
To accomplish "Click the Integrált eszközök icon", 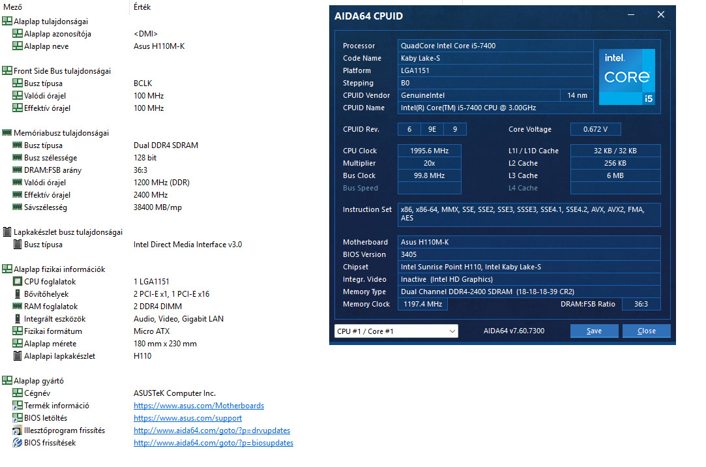I will (x=18, y=318).
